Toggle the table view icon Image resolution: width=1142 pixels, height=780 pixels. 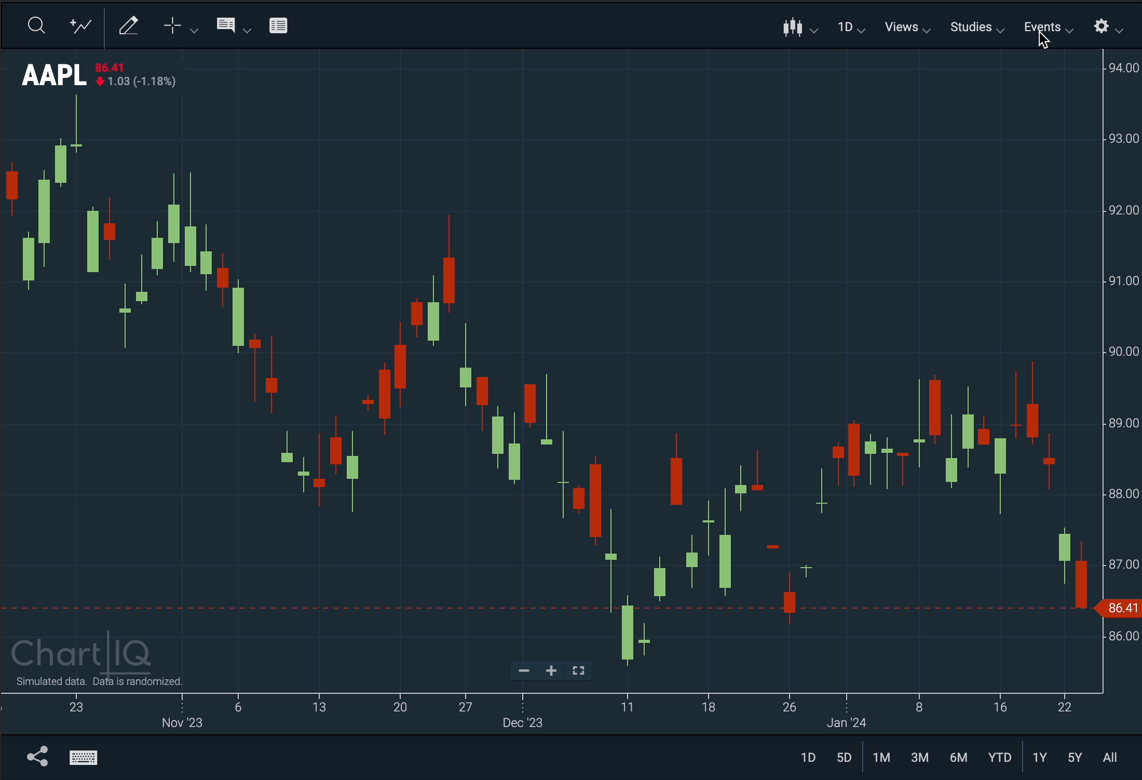pos(279,25)
